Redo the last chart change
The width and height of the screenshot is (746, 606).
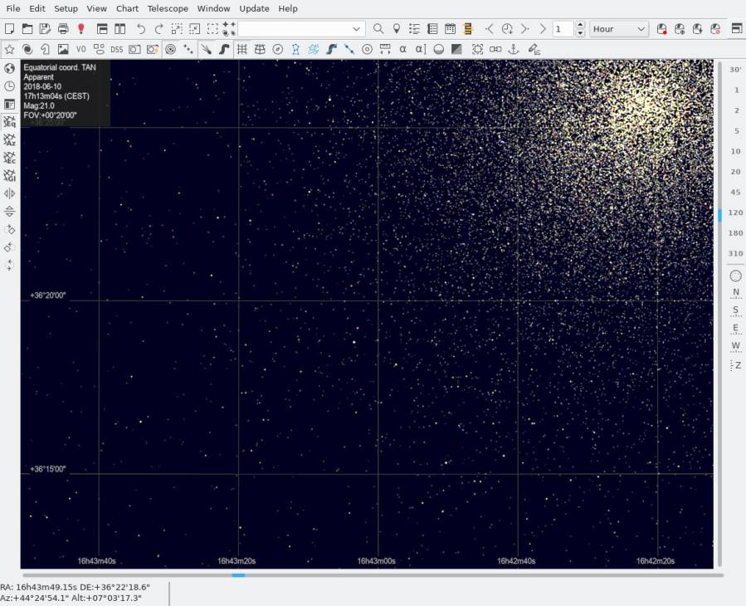[158, 29]
